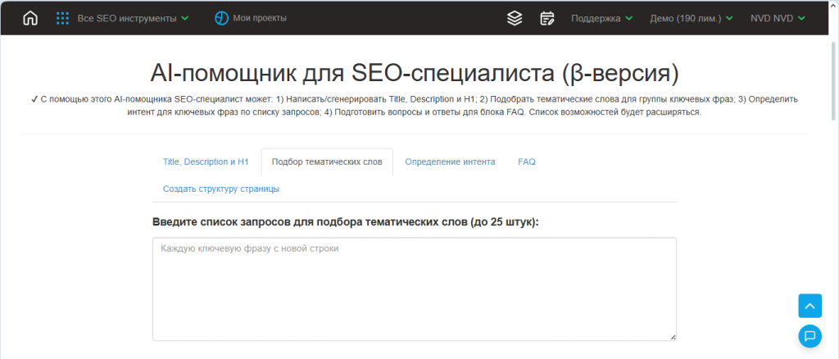Click the page vertical scrollbar

(x=834, y=82)
